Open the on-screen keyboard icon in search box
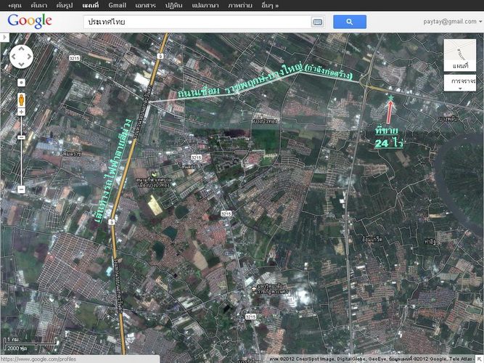484x363 pixels. point(317,23)
